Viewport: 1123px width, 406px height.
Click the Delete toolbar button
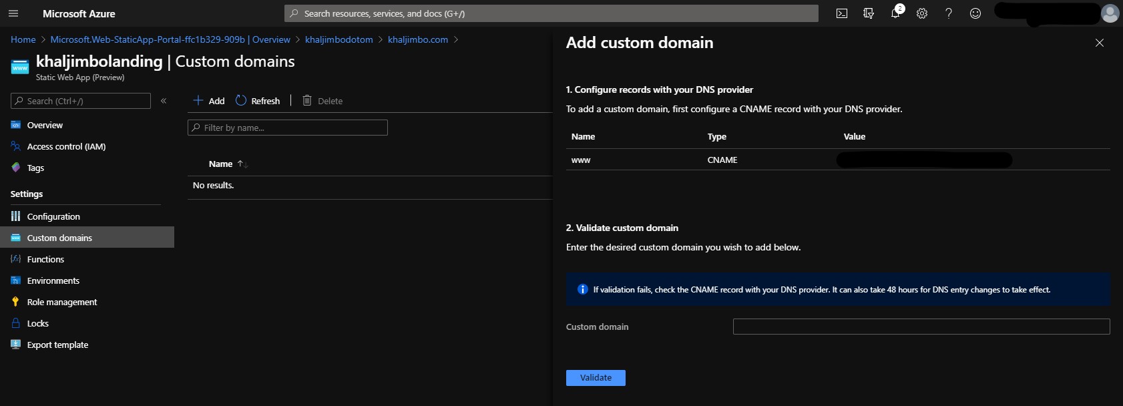pyautogui.click(x=322, y=101)
